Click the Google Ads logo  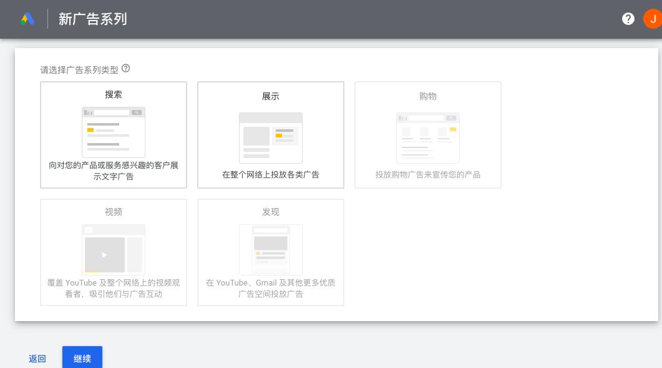coord(27,19)
